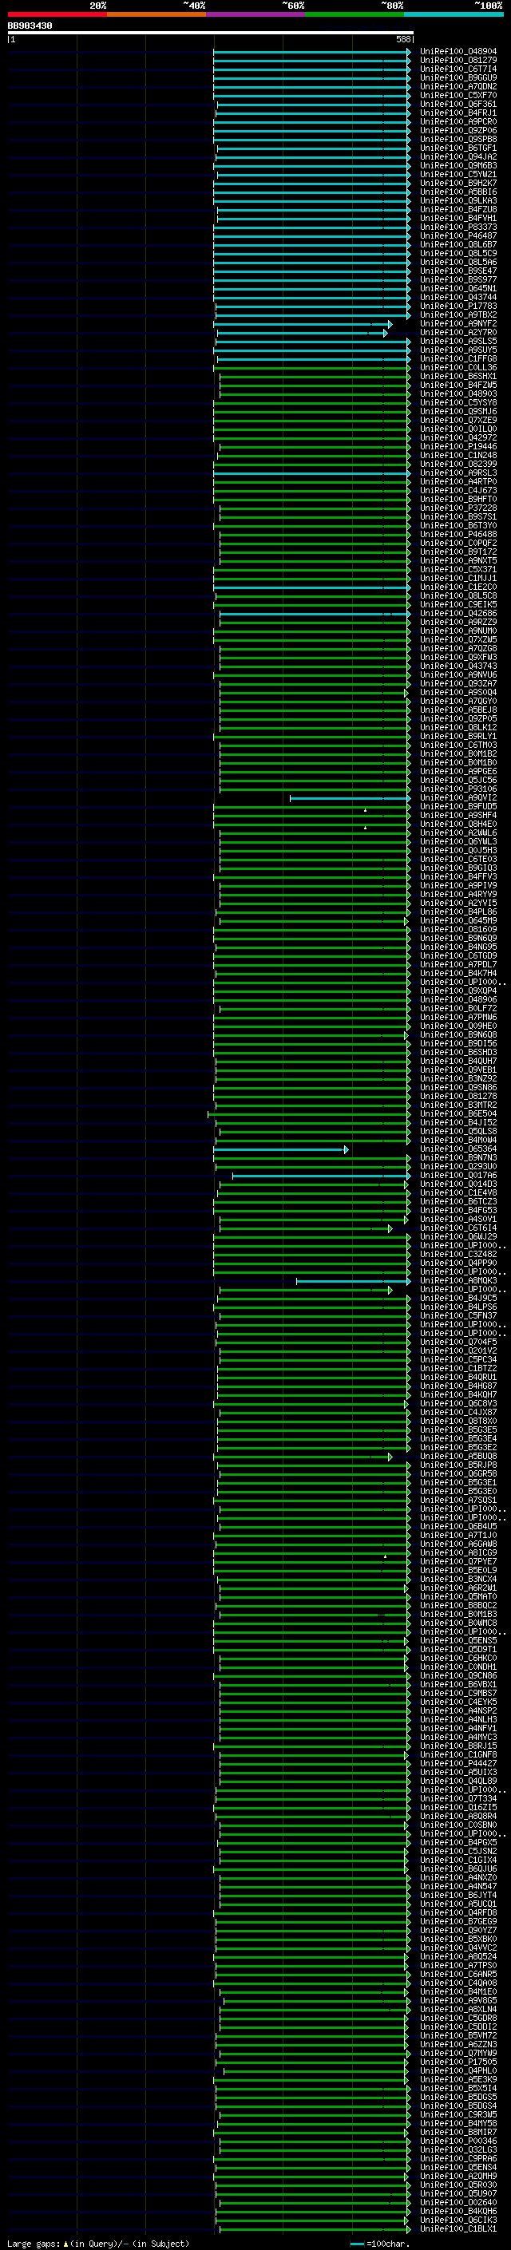Select the UniRef100_C1FFG8 hit label
Viewport: 511px width, 2250px height.
(458, 359)
